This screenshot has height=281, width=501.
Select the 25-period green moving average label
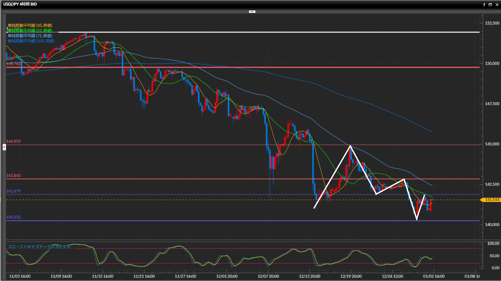click(x=30, y=30)
